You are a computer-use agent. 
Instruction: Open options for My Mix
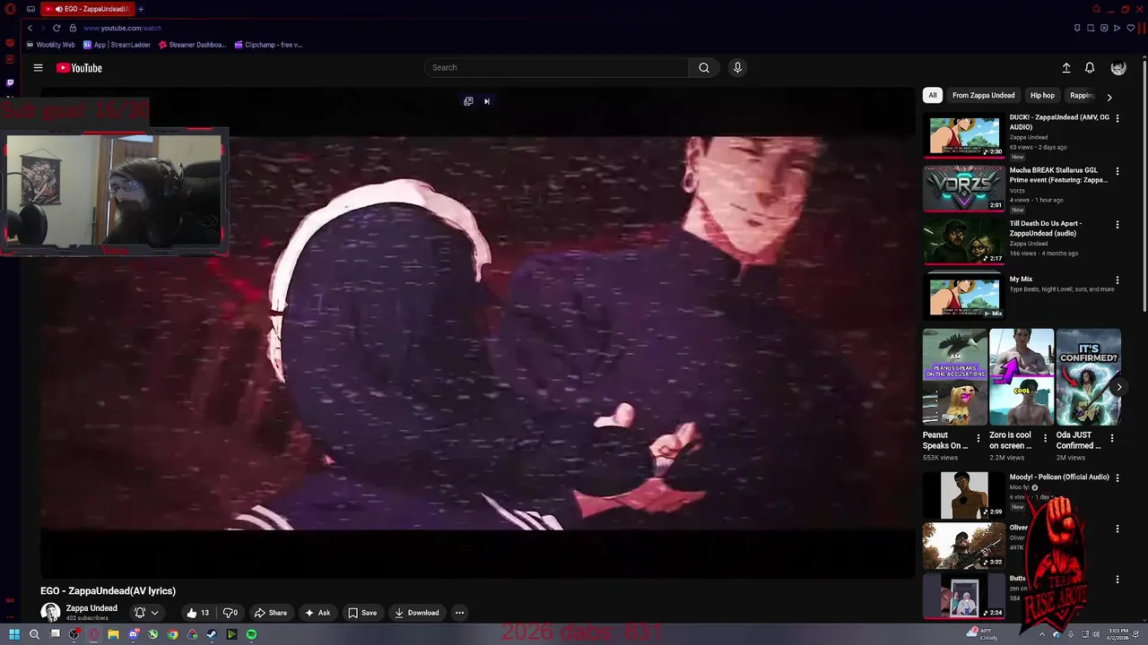[1117, 280]
